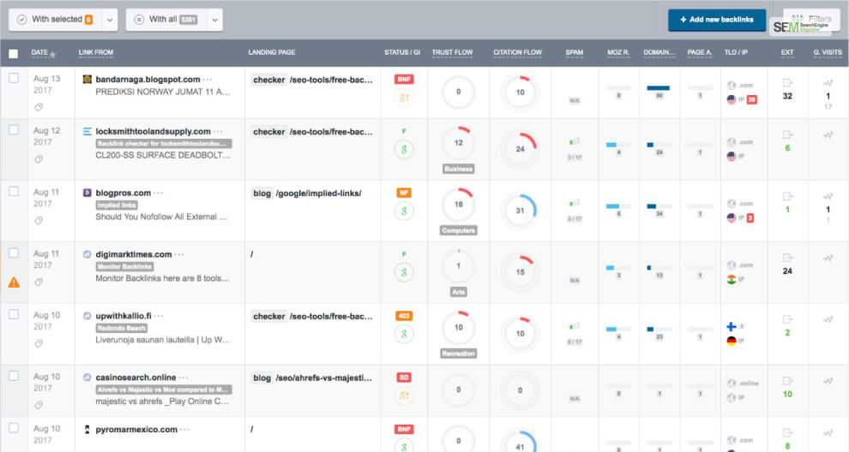Screen dimensions: 849x452
Task: Tick the upwithkallio.fi row checkbox
Action: 14,315
